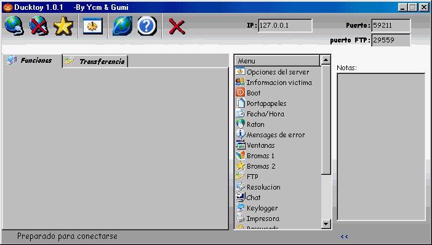
Task: Click the Resolucion palette icon
Action: [x=240, y=187]
